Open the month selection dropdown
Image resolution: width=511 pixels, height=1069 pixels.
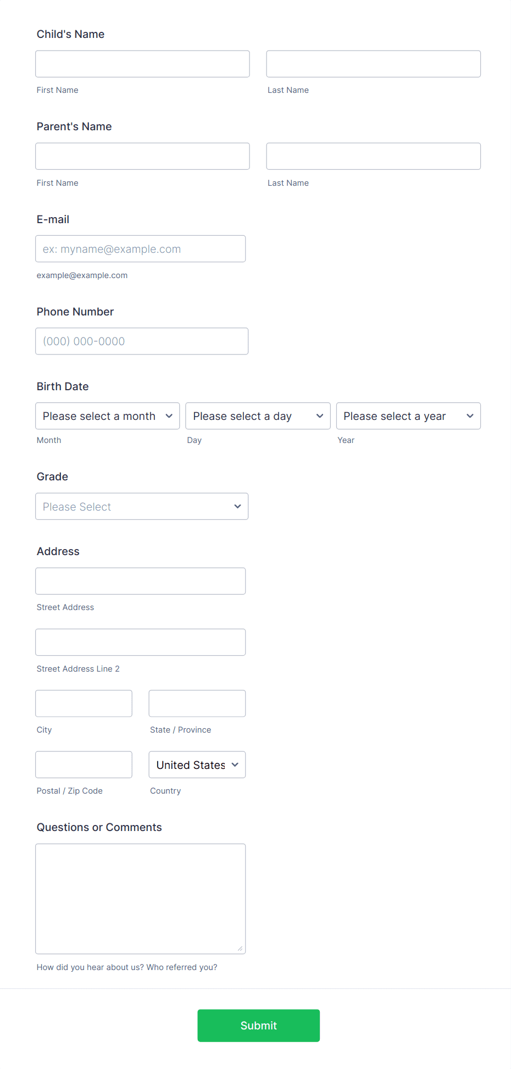(107, 416)
